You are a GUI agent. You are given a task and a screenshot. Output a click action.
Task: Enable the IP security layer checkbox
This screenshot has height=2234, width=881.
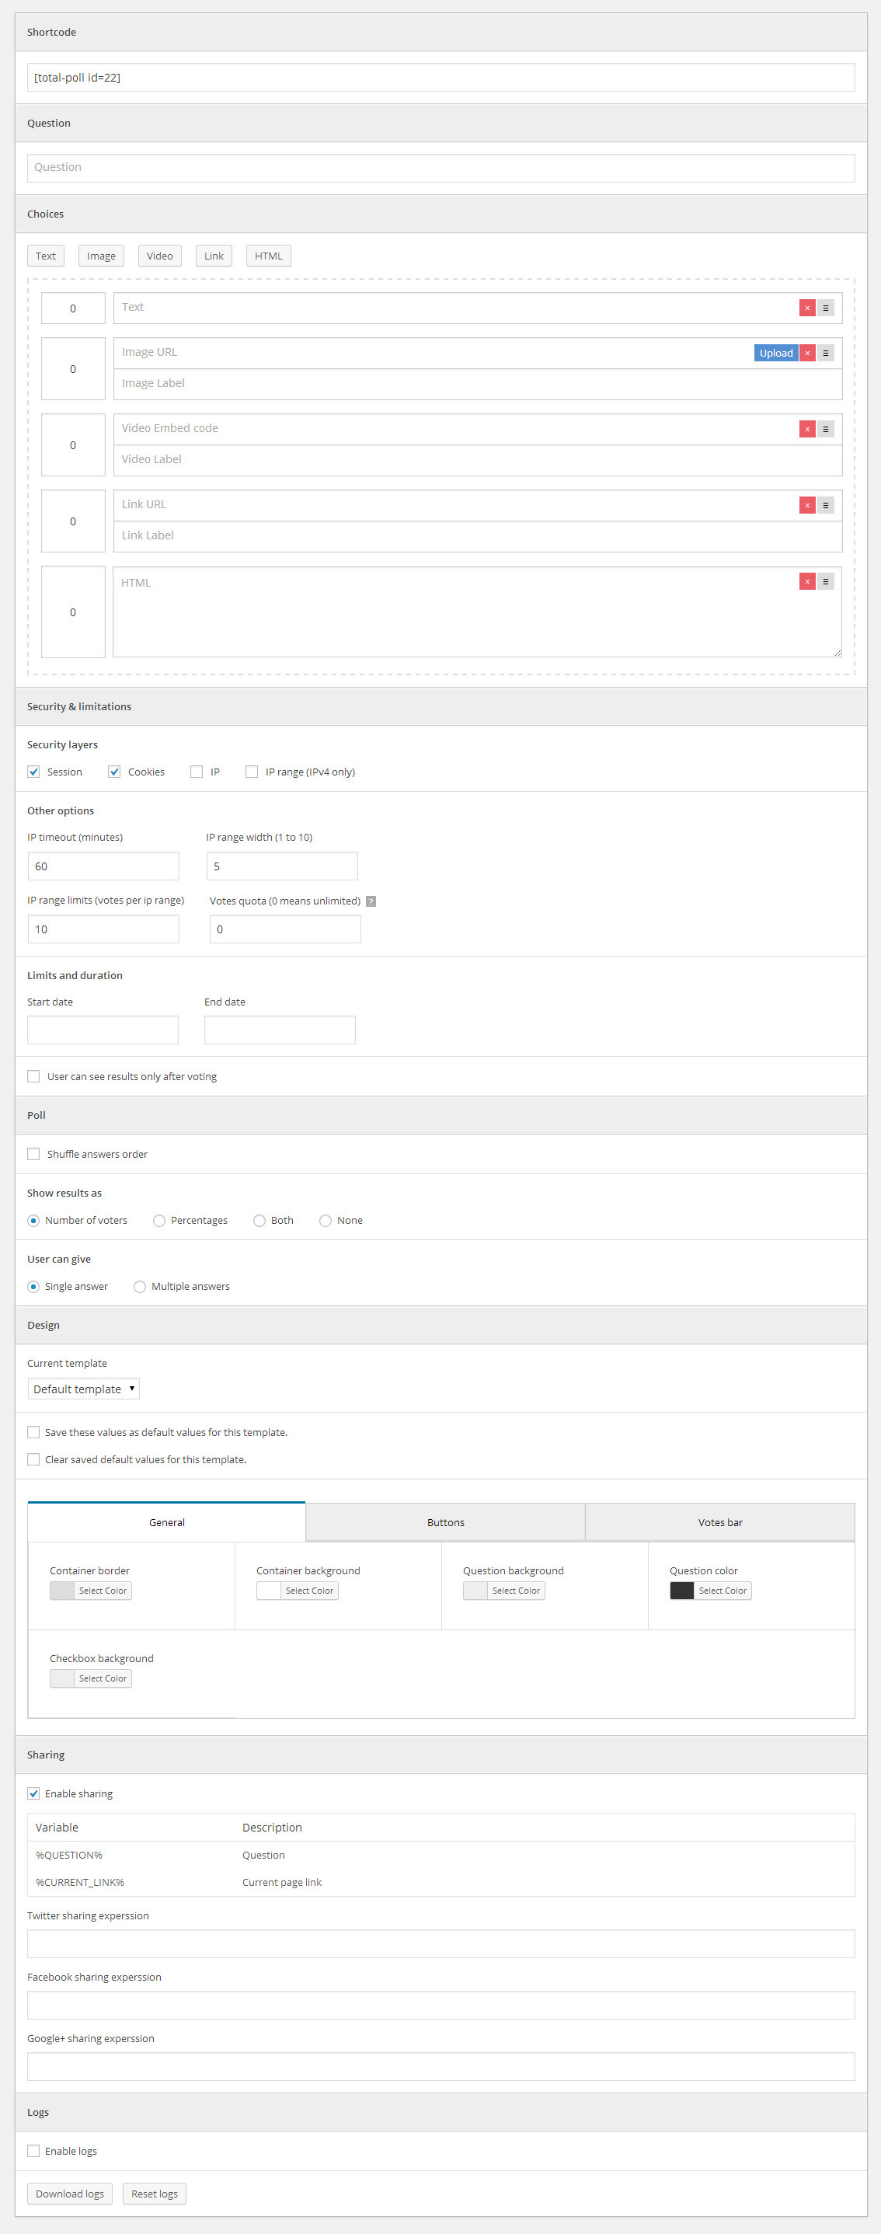197,772
